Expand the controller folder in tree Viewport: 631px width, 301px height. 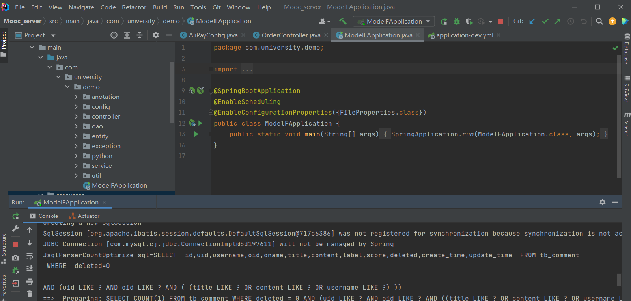76,117
